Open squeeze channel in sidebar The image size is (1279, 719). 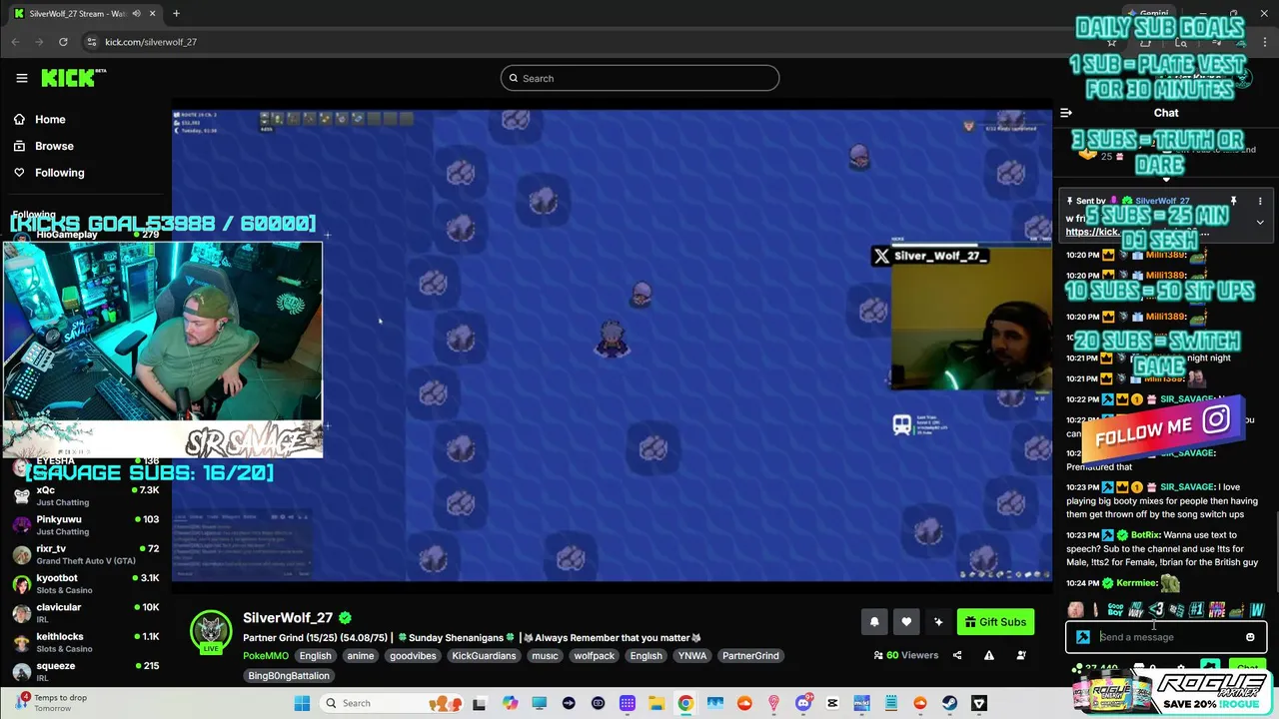click(85, 671)
